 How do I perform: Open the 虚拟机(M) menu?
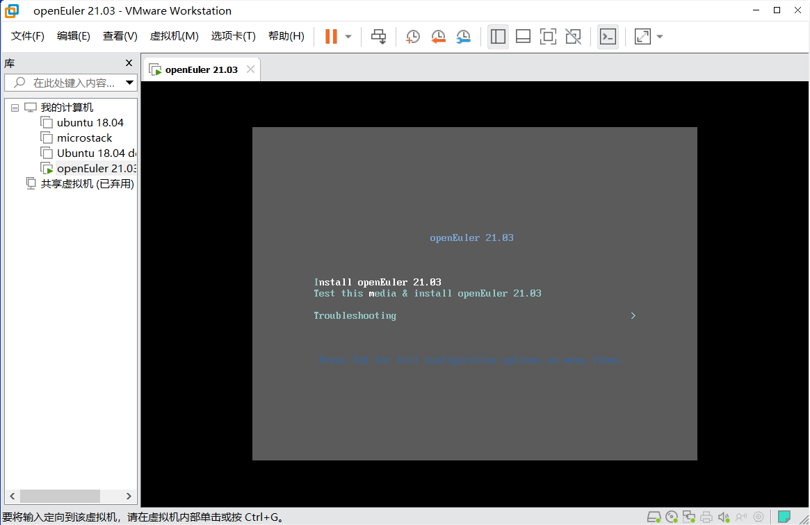click(174, 36)
